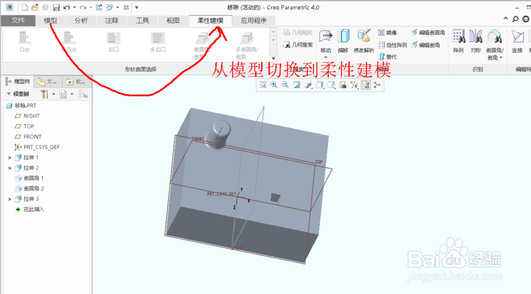Screen dimensions: 531x294
Task: Expand the 拉伸 2 feature node
Action: tap(10, 168)
